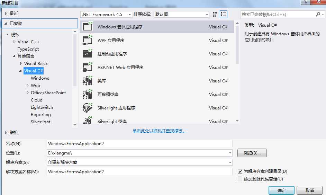Toggle 为解决方案创建目录 checkbox
This screenshot has width=326, height=195.
tap(240, 171)
